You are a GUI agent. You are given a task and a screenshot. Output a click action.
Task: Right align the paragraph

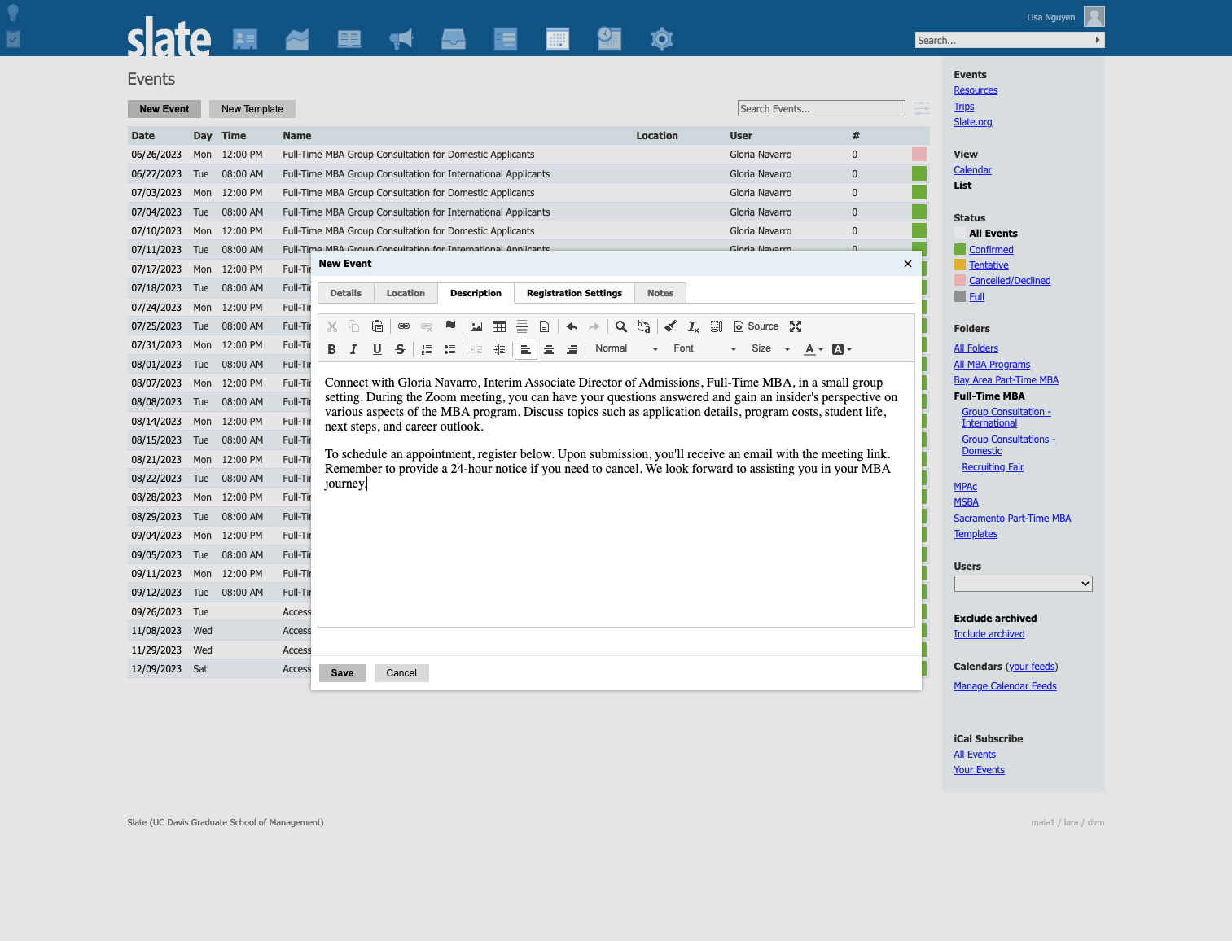[572, 349]
